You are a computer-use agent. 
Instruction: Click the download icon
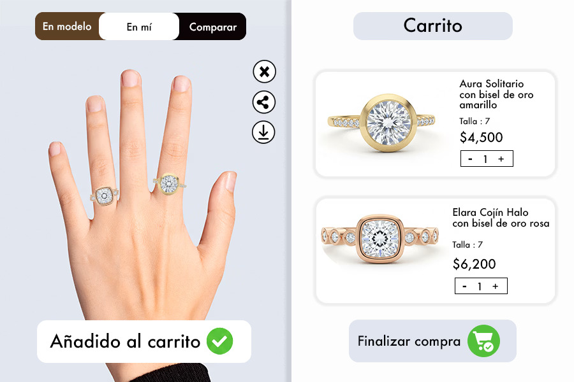(x=263, y=132)
